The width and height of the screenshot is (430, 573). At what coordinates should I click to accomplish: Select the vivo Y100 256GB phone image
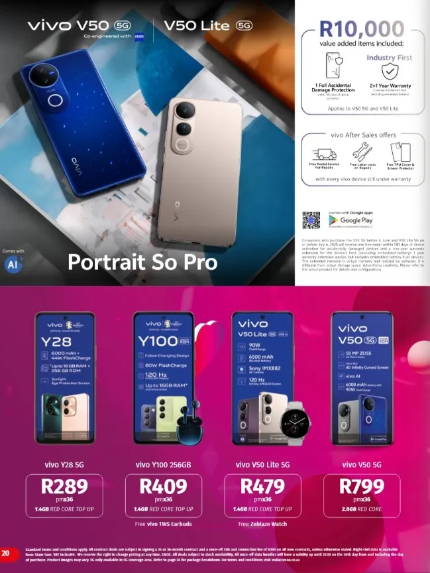point(164,378)
